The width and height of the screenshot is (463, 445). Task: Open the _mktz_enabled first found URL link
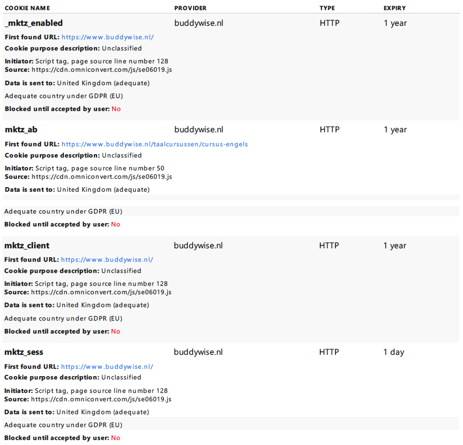tap(108, 37)
